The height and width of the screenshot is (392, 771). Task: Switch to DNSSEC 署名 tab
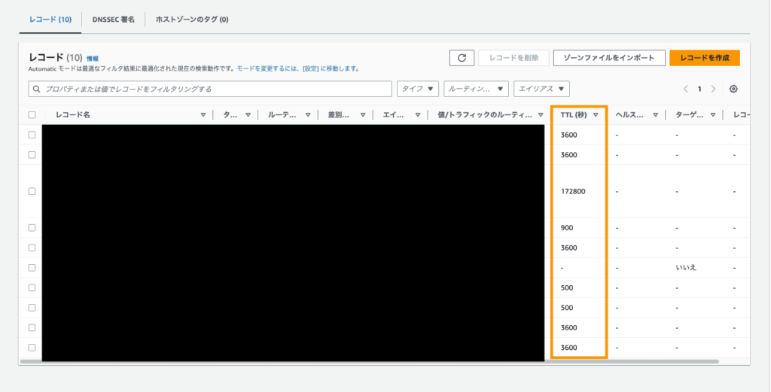coord(113,20)
